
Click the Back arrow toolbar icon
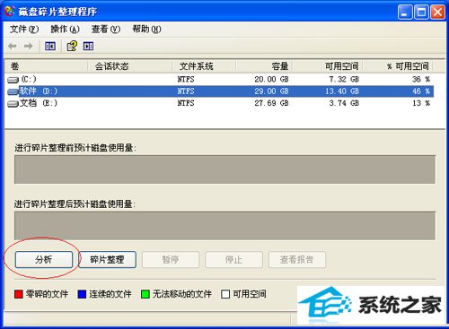[x=13, y=46]
